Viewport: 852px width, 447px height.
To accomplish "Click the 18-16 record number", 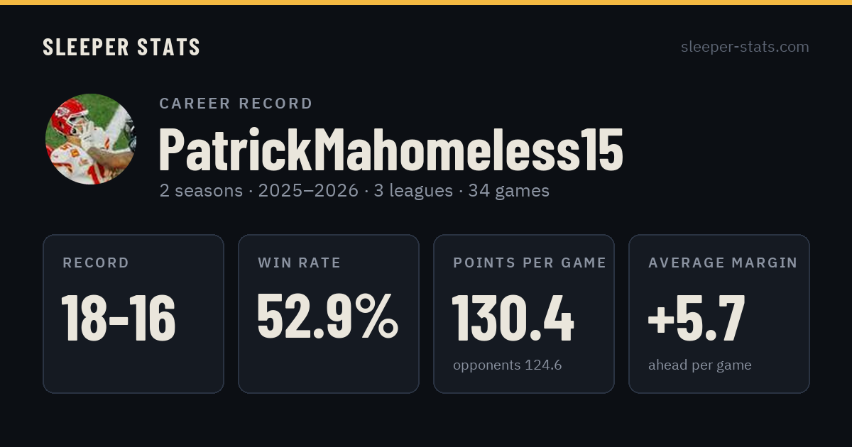I will point(119,319).
